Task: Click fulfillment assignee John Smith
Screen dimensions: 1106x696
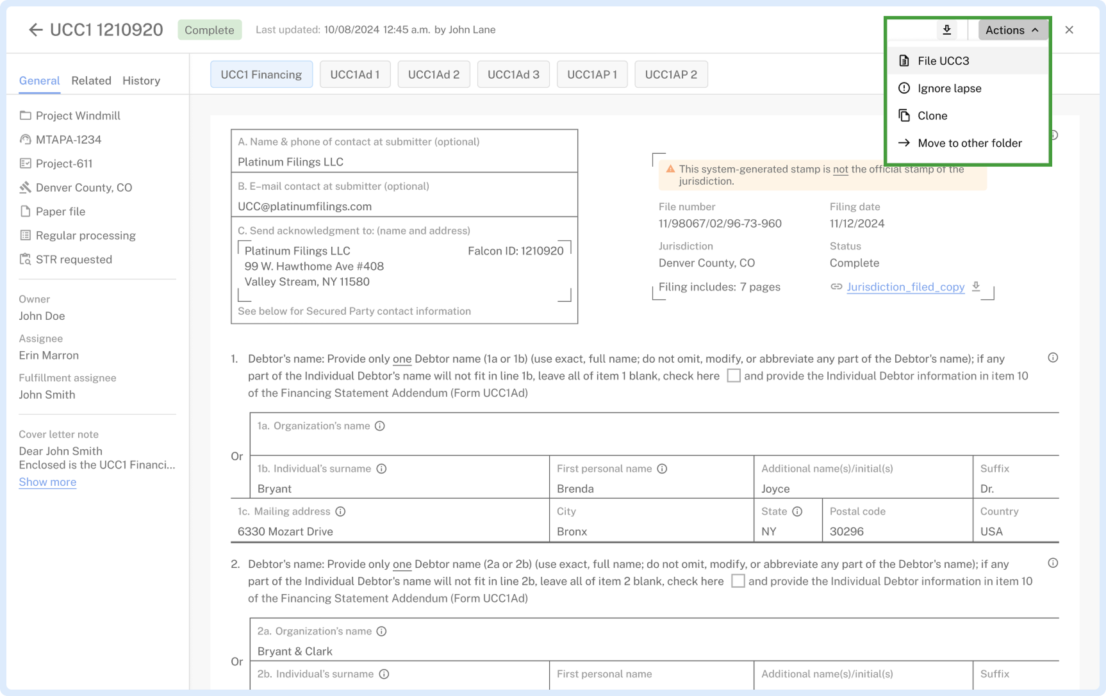Action: 47,395
